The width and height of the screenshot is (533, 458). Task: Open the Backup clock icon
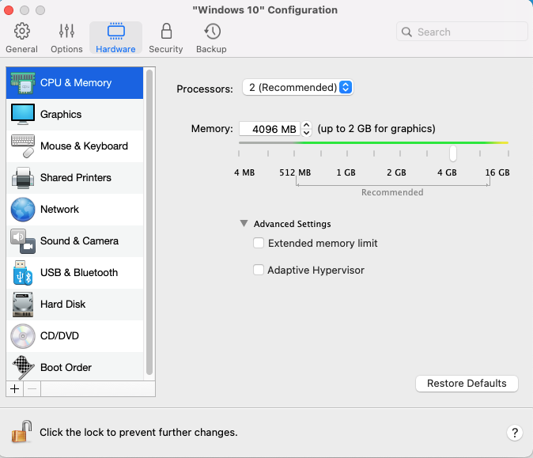coord(213,32)
